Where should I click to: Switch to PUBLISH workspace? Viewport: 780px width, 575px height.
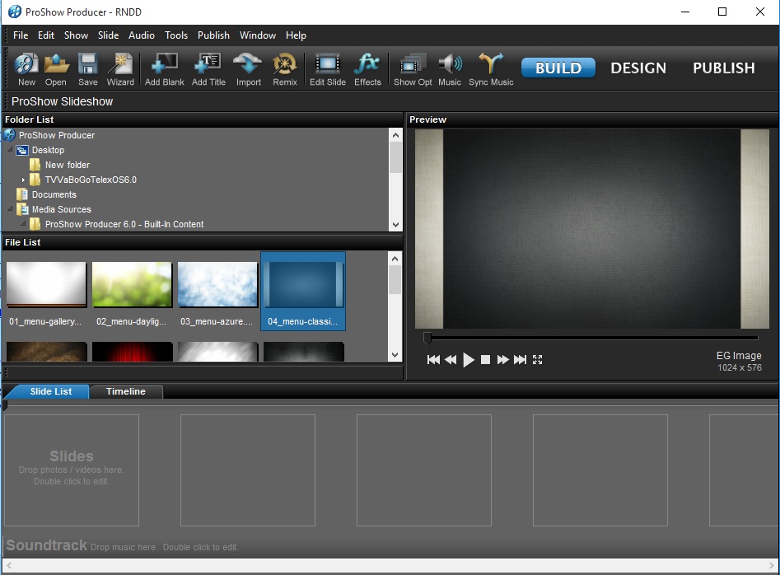tap(724, 68)
